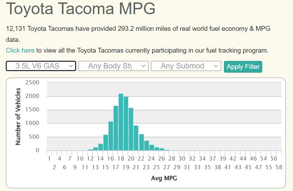This screenshot has height=191, width=293.
Task: Click the histogram bar at 19 MPG
Action: (x=126, y=124)
